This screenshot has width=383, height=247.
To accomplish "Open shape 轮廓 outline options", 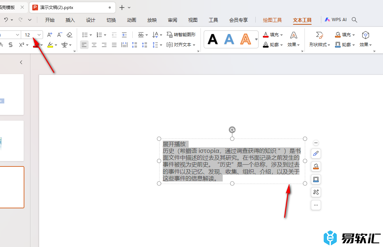I will click(x=345, y=45).
